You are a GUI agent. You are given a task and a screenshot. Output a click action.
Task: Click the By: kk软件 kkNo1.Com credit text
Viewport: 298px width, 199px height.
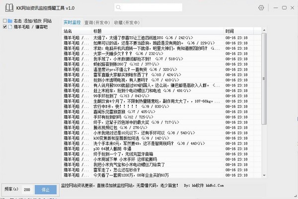pyautogui.click(x=204, y=185)
